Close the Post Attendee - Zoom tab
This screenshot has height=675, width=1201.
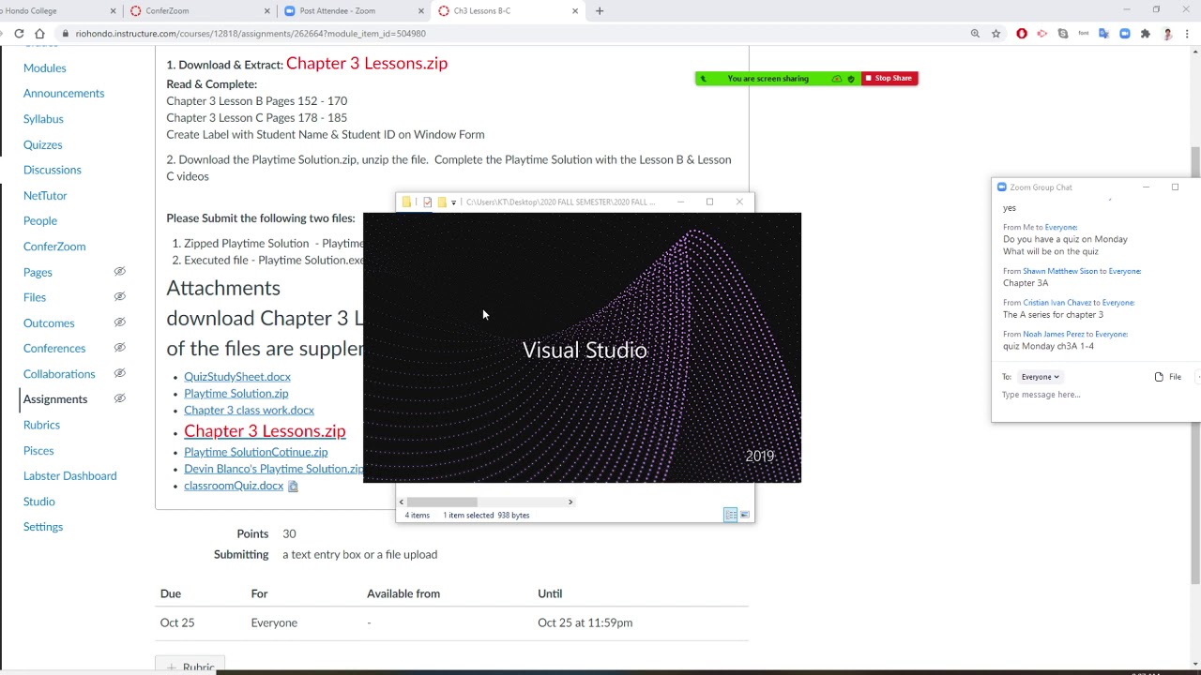coord(421,11)
